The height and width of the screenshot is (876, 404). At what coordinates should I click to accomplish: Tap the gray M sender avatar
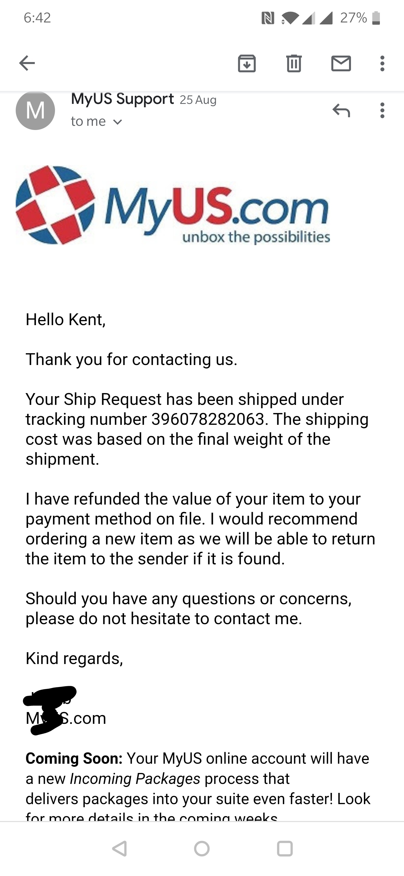point(35,110)
